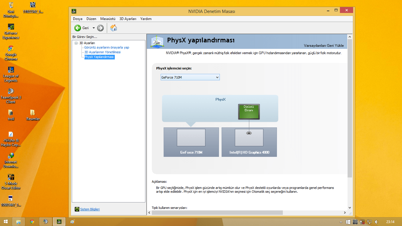Click the Intel(R) HD Graphics 4000 diagram box
Viewport: 402px width, 226px height.
249,142
